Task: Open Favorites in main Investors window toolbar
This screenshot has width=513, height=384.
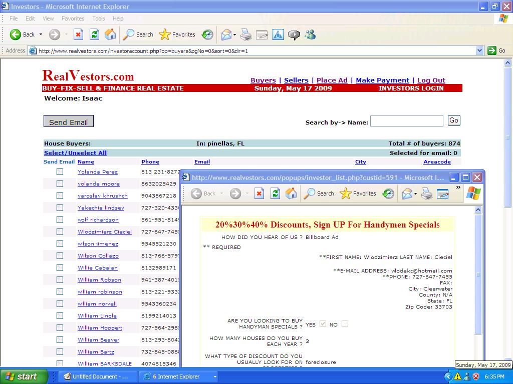Action: (177, 34)
